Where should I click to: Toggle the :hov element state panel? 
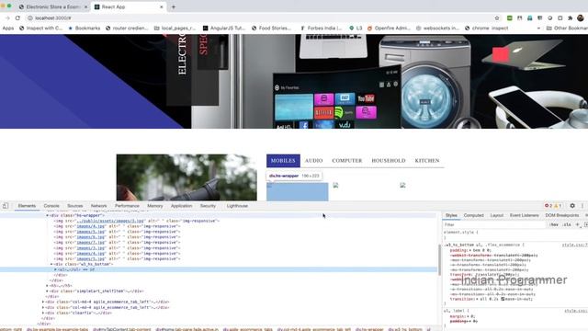(x=553, y=224)
